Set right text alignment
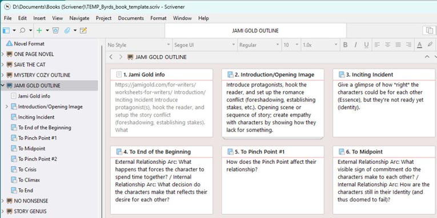 408,45
